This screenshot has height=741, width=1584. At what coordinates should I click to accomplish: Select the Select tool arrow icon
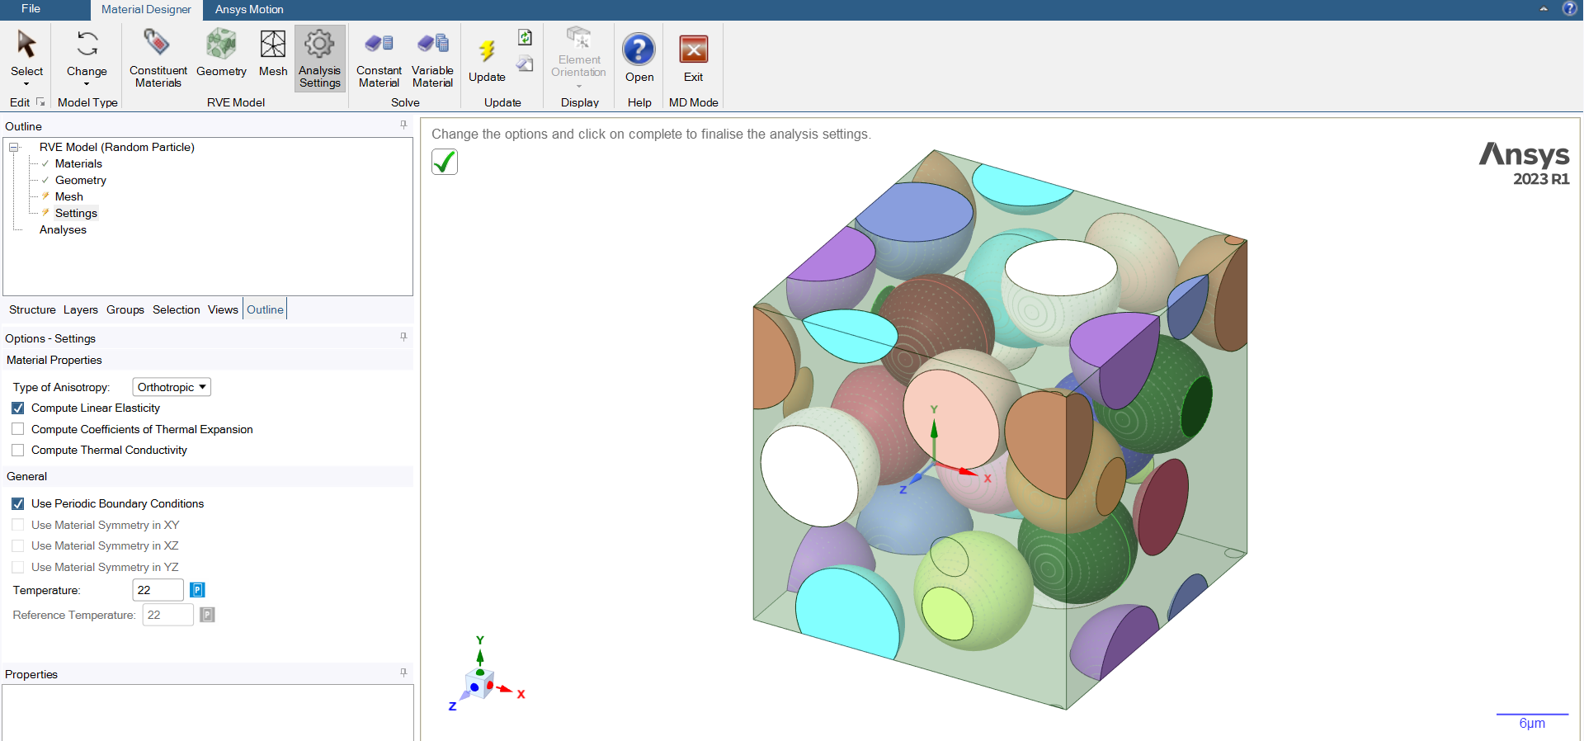coord(26,45)
